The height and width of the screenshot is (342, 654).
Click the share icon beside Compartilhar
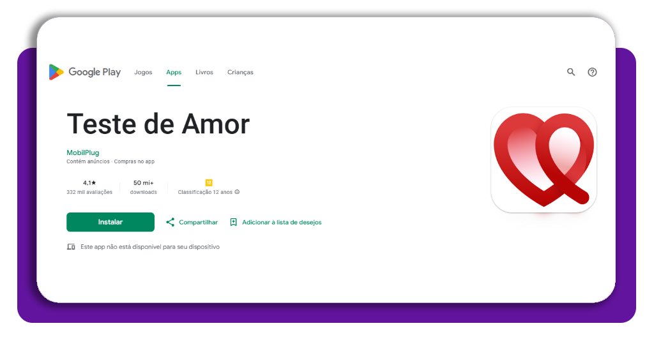(170, 222)
